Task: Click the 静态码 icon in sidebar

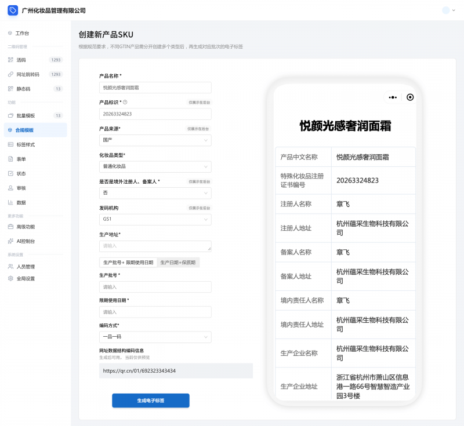Action: [x=10, y=89]
